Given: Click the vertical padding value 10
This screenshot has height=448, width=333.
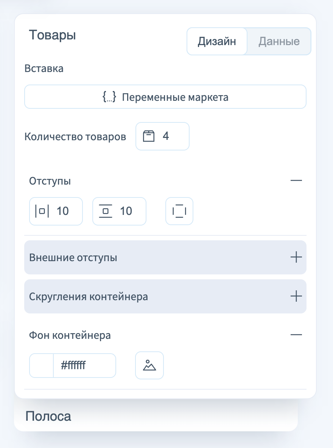Looking at the screenshot, I should (x=126, y=211).
